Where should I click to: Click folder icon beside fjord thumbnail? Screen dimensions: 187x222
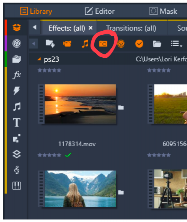pos(121,192)
